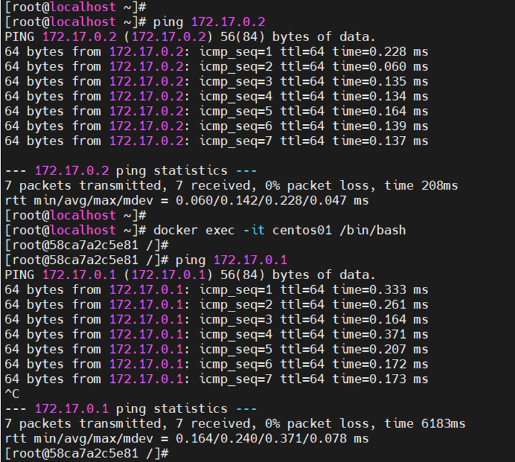Click the reply line with time=0.333 ms
The height and width of the screenshot is (462, 515).
coord(217,289)
